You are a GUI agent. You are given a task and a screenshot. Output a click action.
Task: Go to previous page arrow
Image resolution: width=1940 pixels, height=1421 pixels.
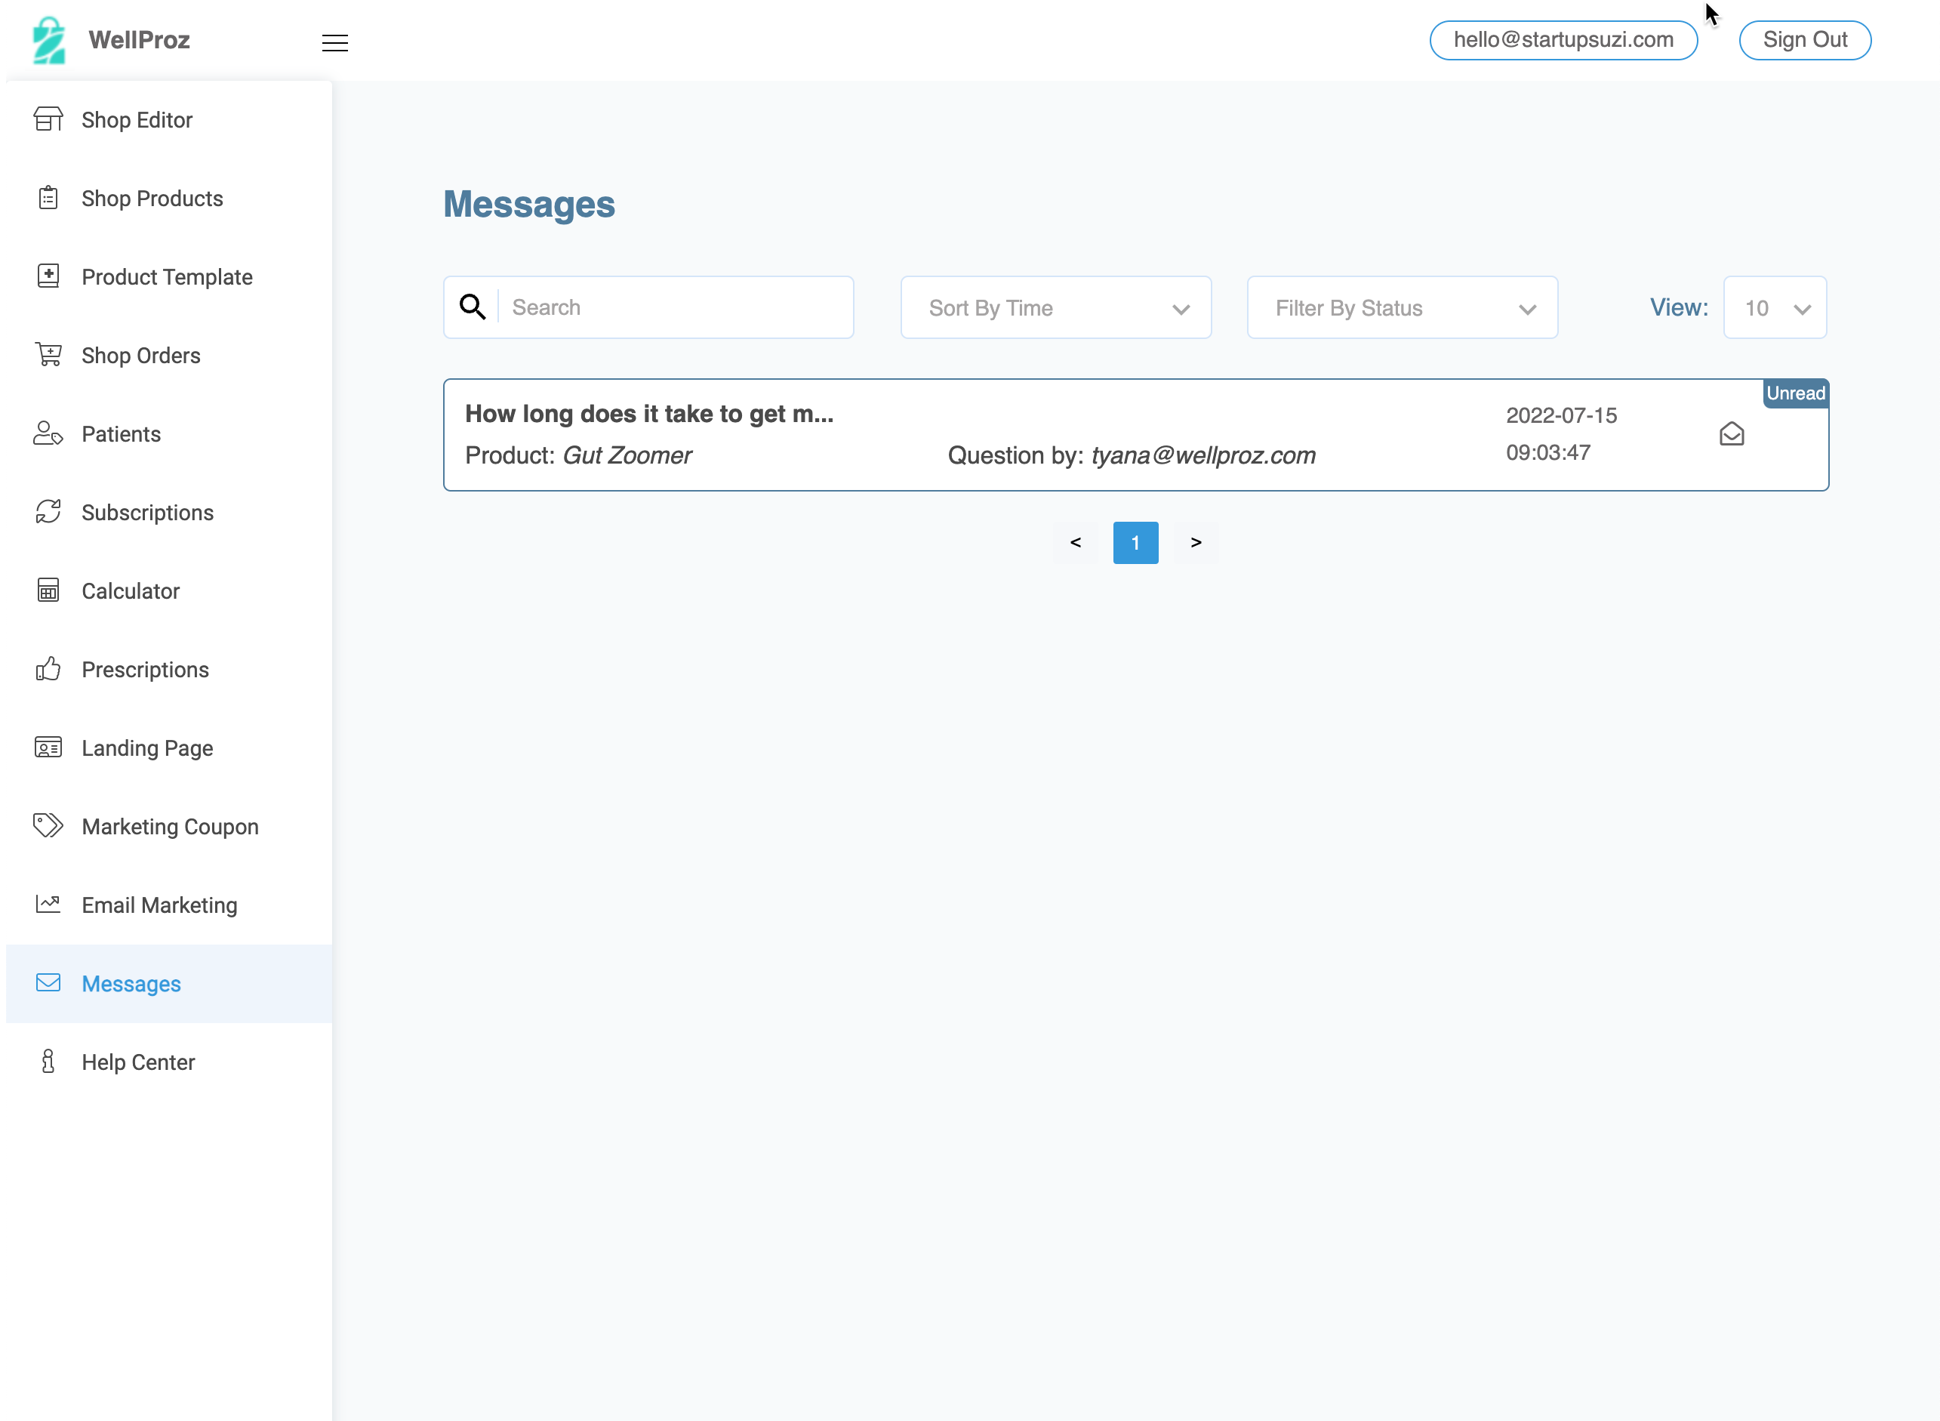coord(1075,542)
